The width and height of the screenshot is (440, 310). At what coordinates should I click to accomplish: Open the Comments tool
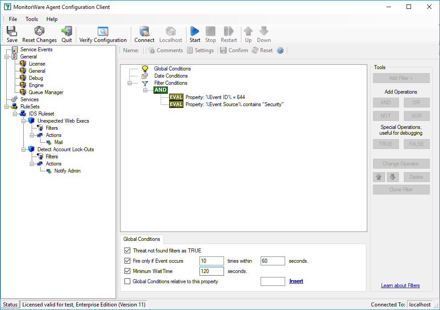pos(166,50)
